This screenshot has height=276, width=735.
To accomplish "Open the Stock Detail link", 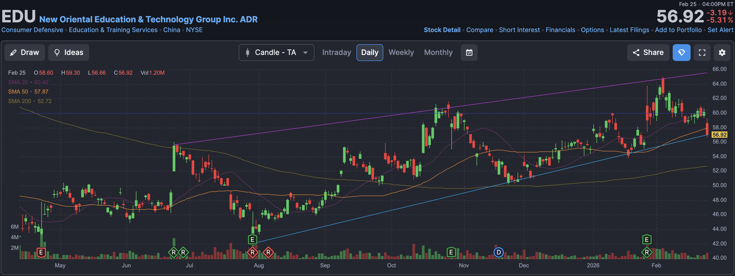I will coord(442,30).
